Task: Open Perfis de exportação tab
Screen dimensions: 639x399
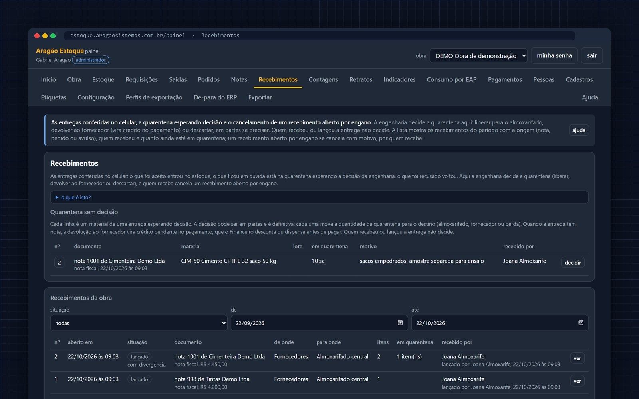Action: pyautogui.click(x=154, y=97)
